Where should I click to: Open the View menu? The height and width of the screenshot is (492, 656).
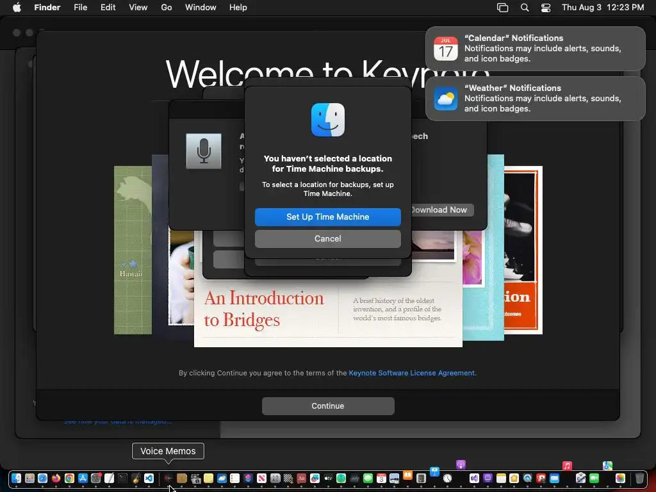[138, 8]
